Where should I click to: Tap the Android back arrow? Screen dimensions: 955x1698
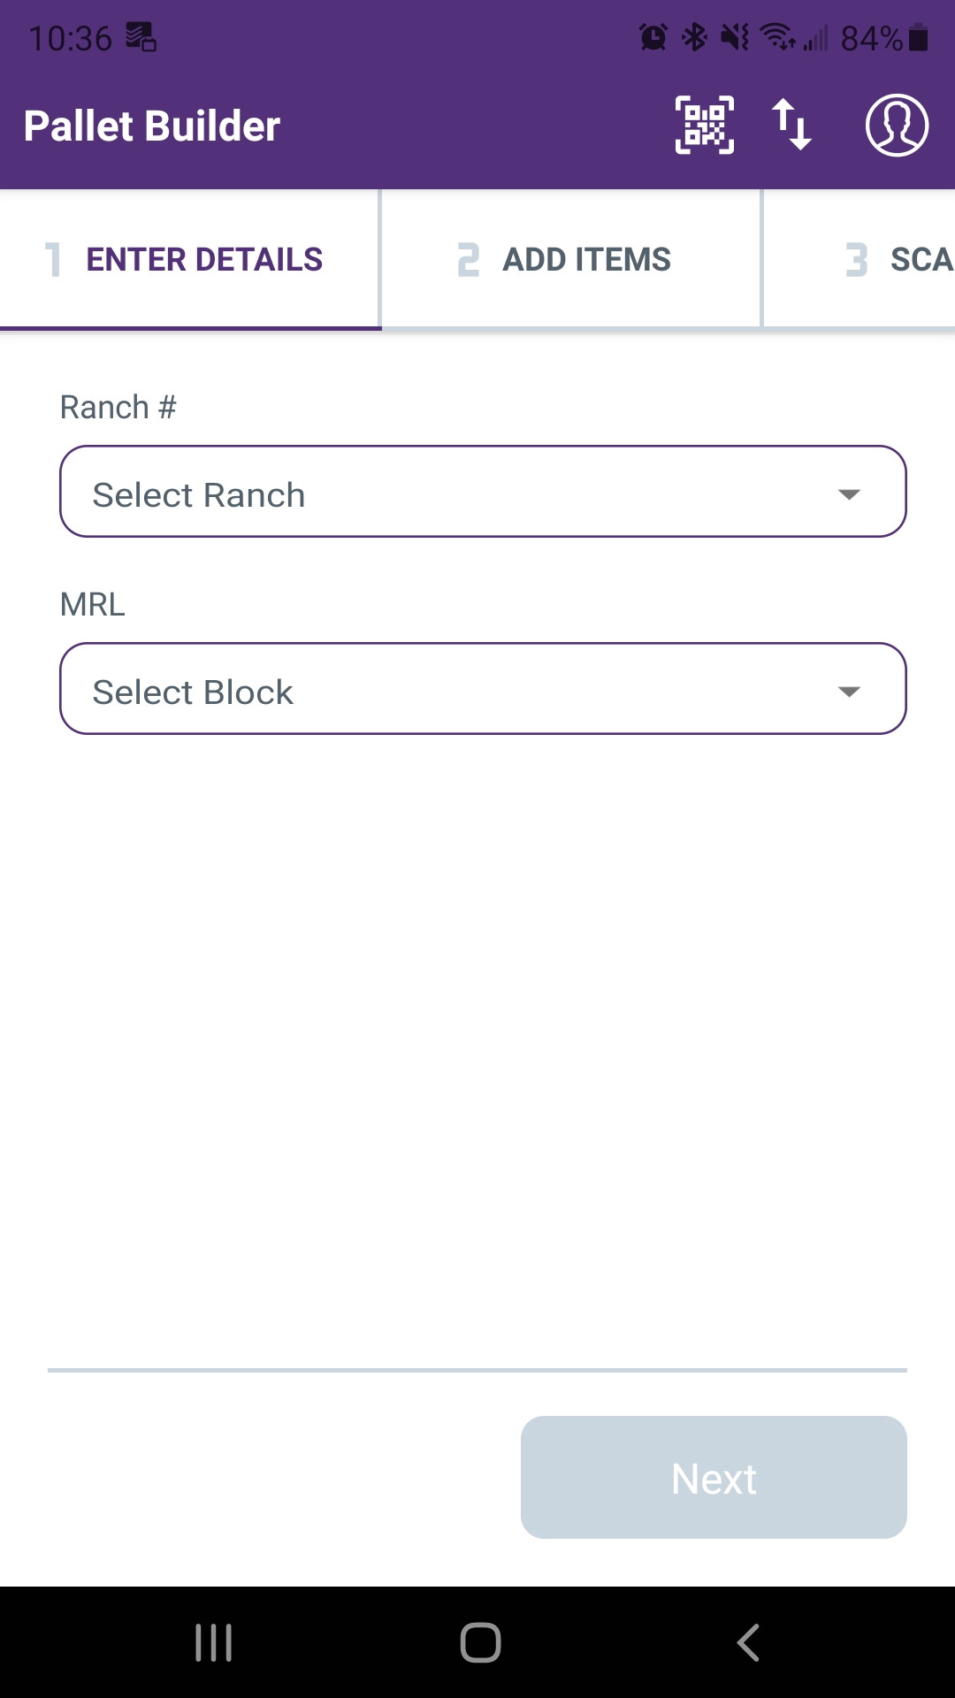(748, 1642)
